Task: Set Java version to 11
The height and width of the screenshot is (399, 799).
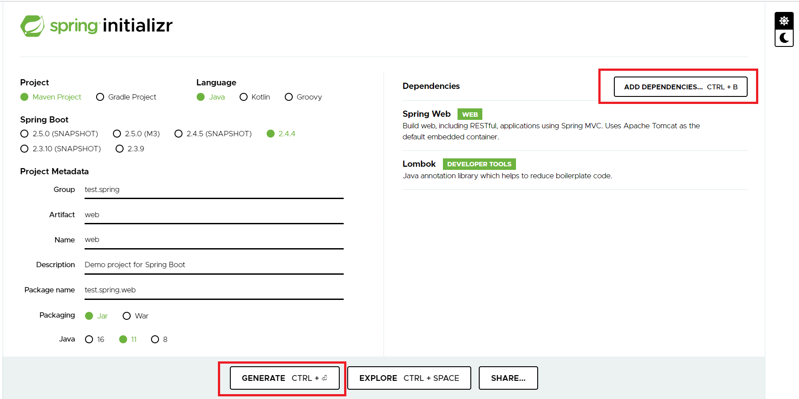Action: tap(128, 339)
